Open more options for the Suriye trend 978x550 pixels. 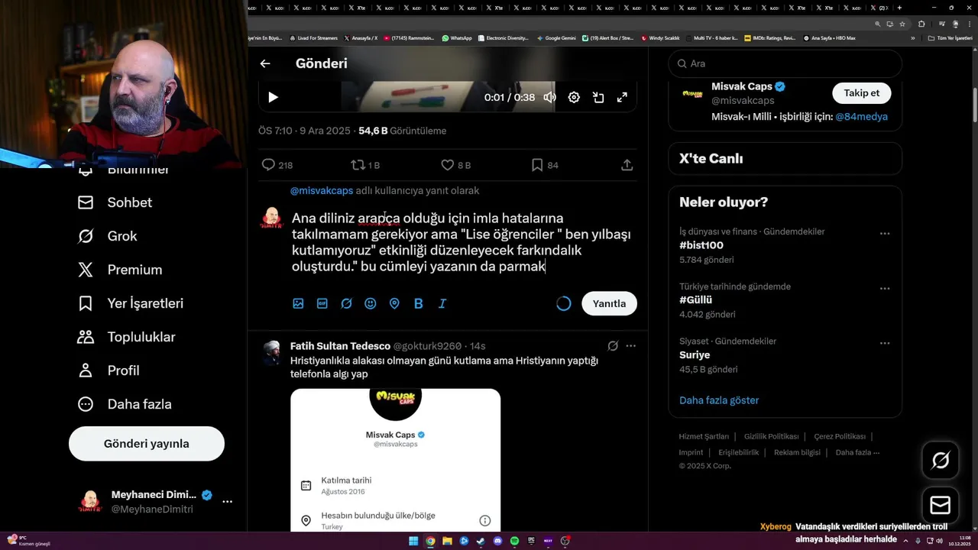coord(885,344)
